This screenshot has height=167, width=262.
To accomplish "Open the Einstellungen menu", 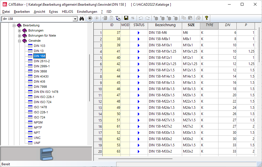I will point(87,12).
